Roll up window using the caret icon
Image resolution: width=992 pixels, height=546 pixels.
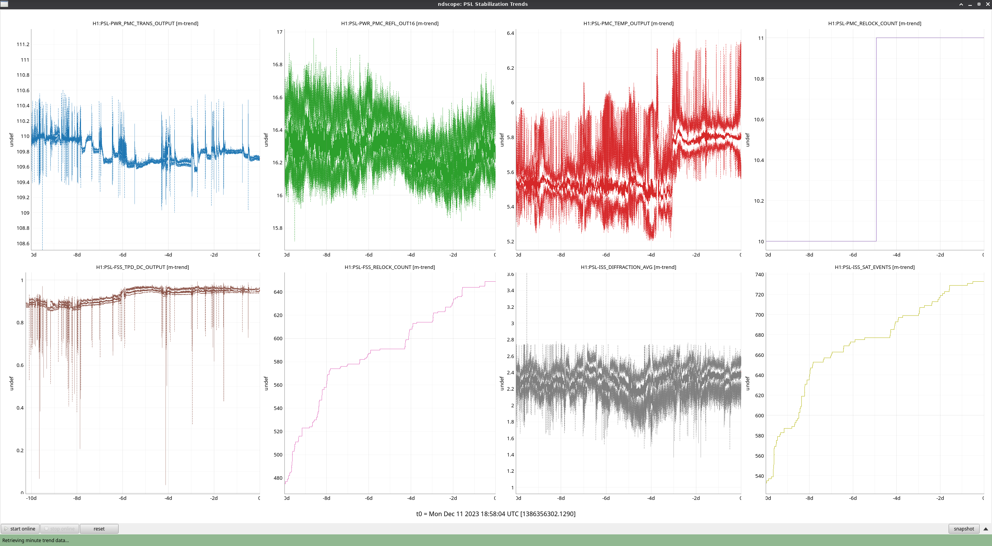(961, 4)
